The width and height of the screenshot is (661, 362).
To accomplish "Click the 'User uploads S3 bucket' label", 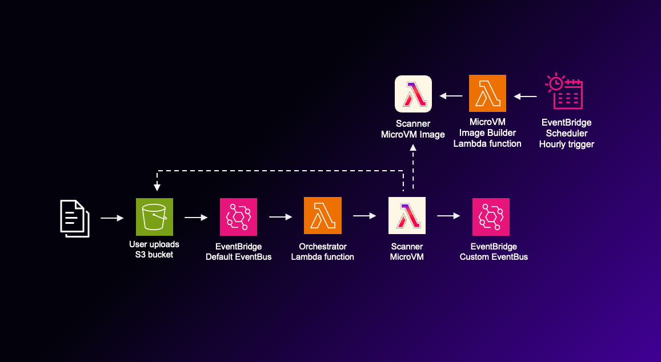I will click(x=154, y=250).
